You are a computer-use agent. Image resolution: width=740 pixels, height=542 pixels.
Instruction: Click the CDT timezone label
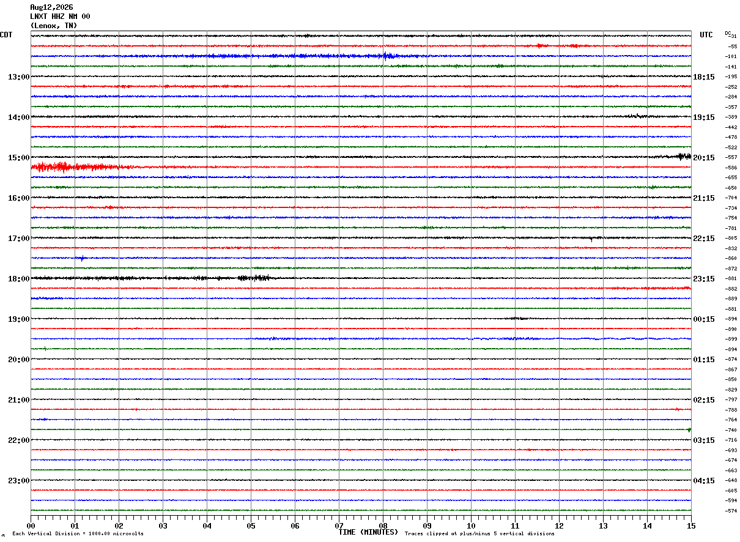pyautogui.click(x=6, y=35)
